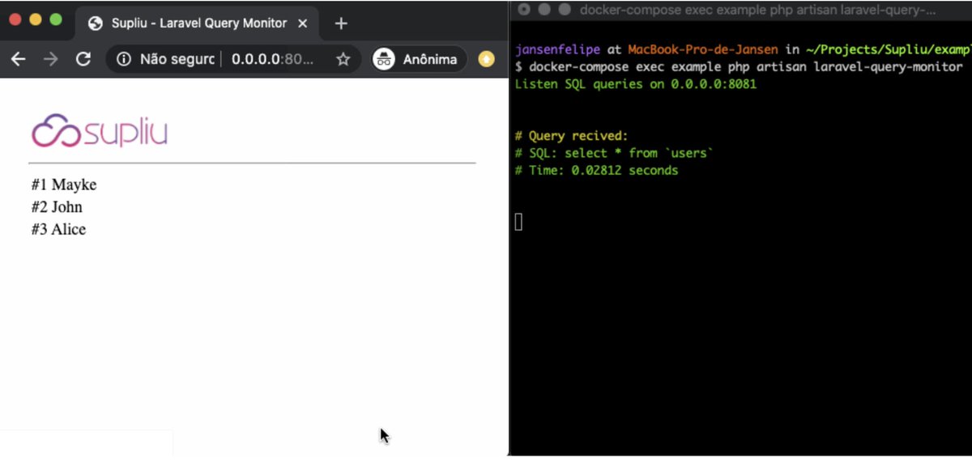Screen dimensions: 972x462
Task: Click the browser forward arrow
Action: click(x=50, y=59)
